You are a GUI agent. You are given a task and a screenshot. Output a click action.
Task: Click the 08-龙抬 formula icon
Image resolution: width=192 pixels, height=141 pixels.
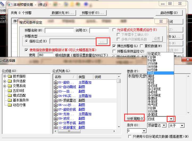[56, 114]
